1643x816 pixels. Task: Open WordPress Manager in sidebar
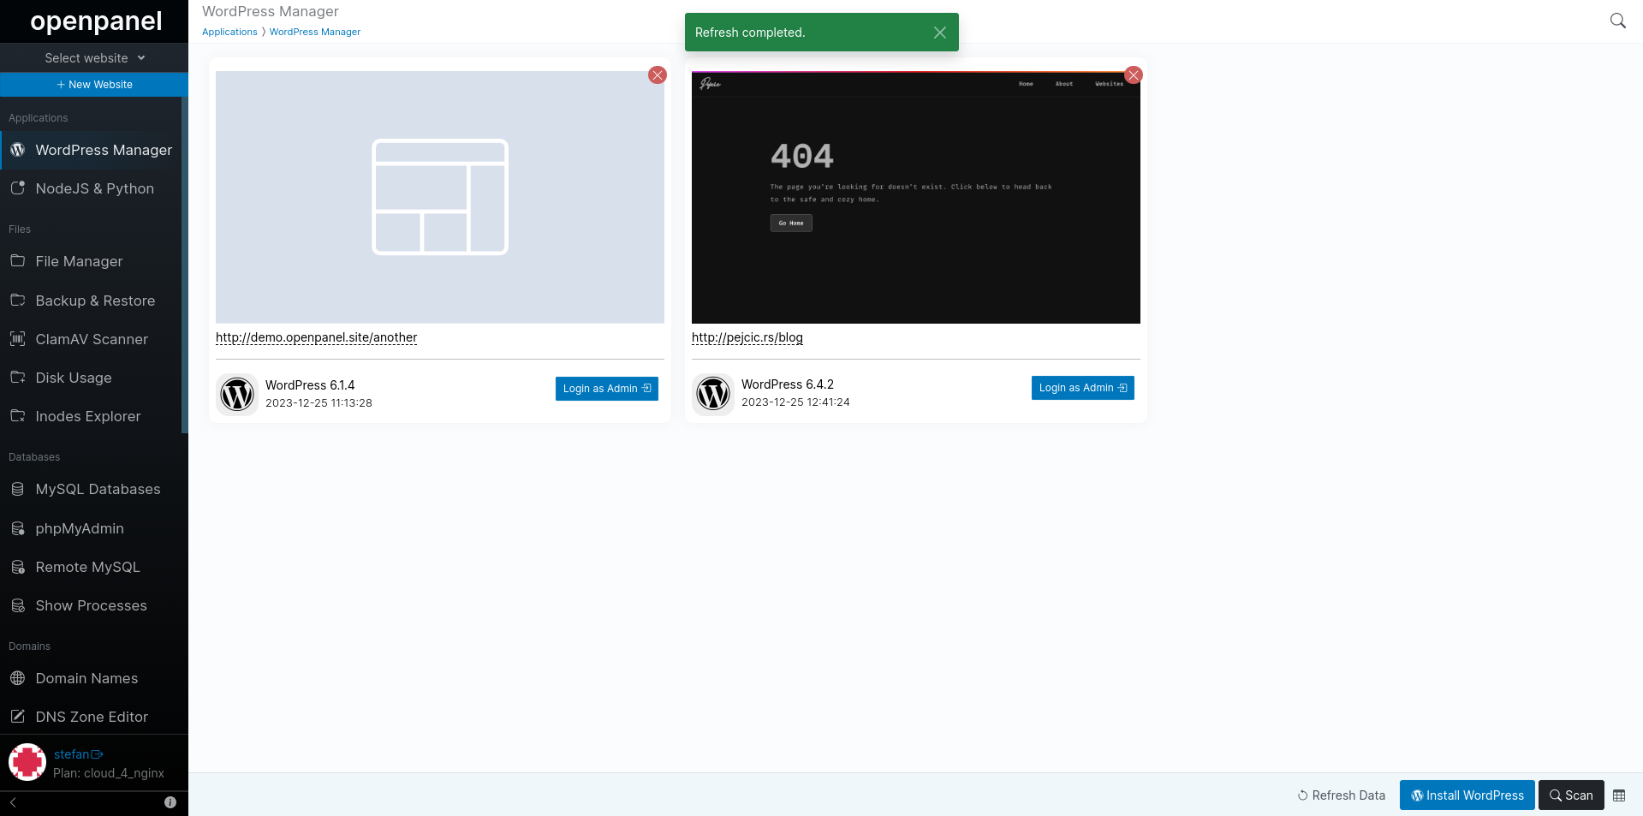coord(91,150)
